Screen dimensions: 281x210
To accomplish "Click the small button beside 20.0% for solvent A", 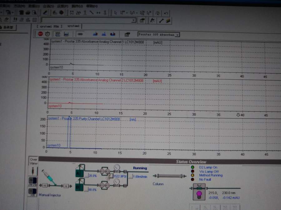I will (x=86, y=175).
